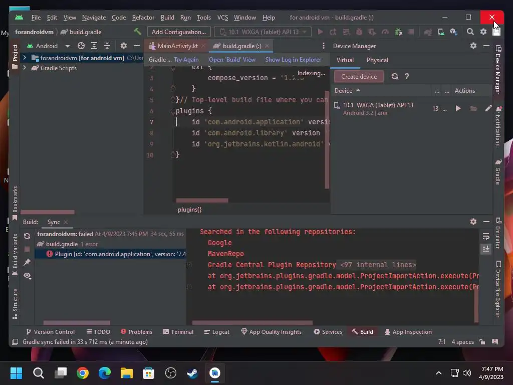Open the device selector 10.1 WXGA dropdown
The height and width of the screenshot is (385, 513).
coord(263,32)
